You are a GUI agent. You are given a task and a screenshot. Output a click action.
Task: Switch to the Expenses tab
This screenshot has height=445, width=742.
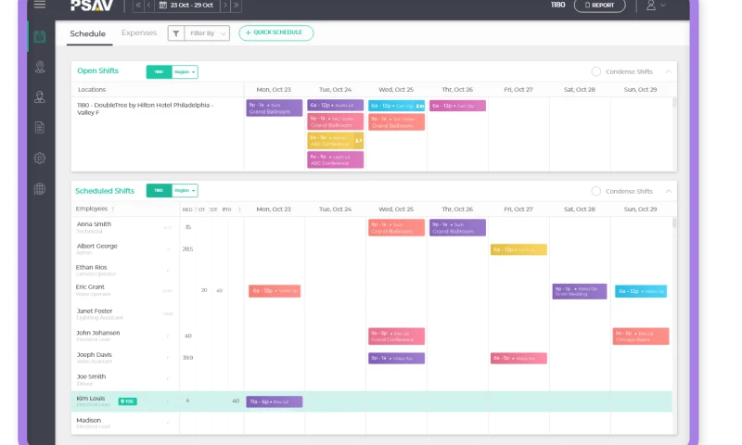[139, 33]
